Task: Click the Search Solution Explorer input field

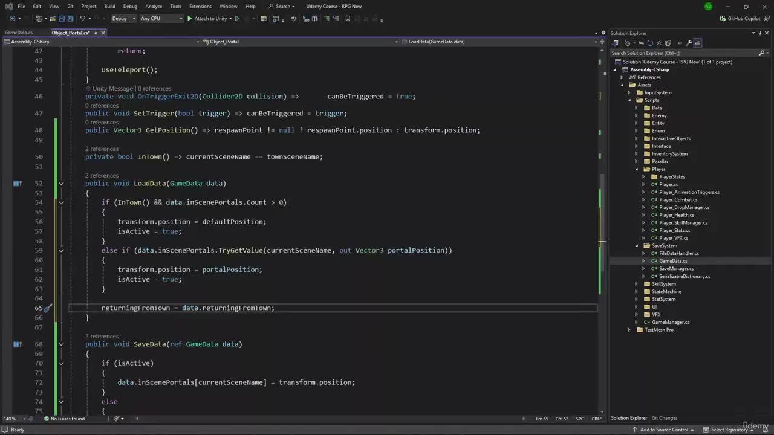Action: pos(684,53)
